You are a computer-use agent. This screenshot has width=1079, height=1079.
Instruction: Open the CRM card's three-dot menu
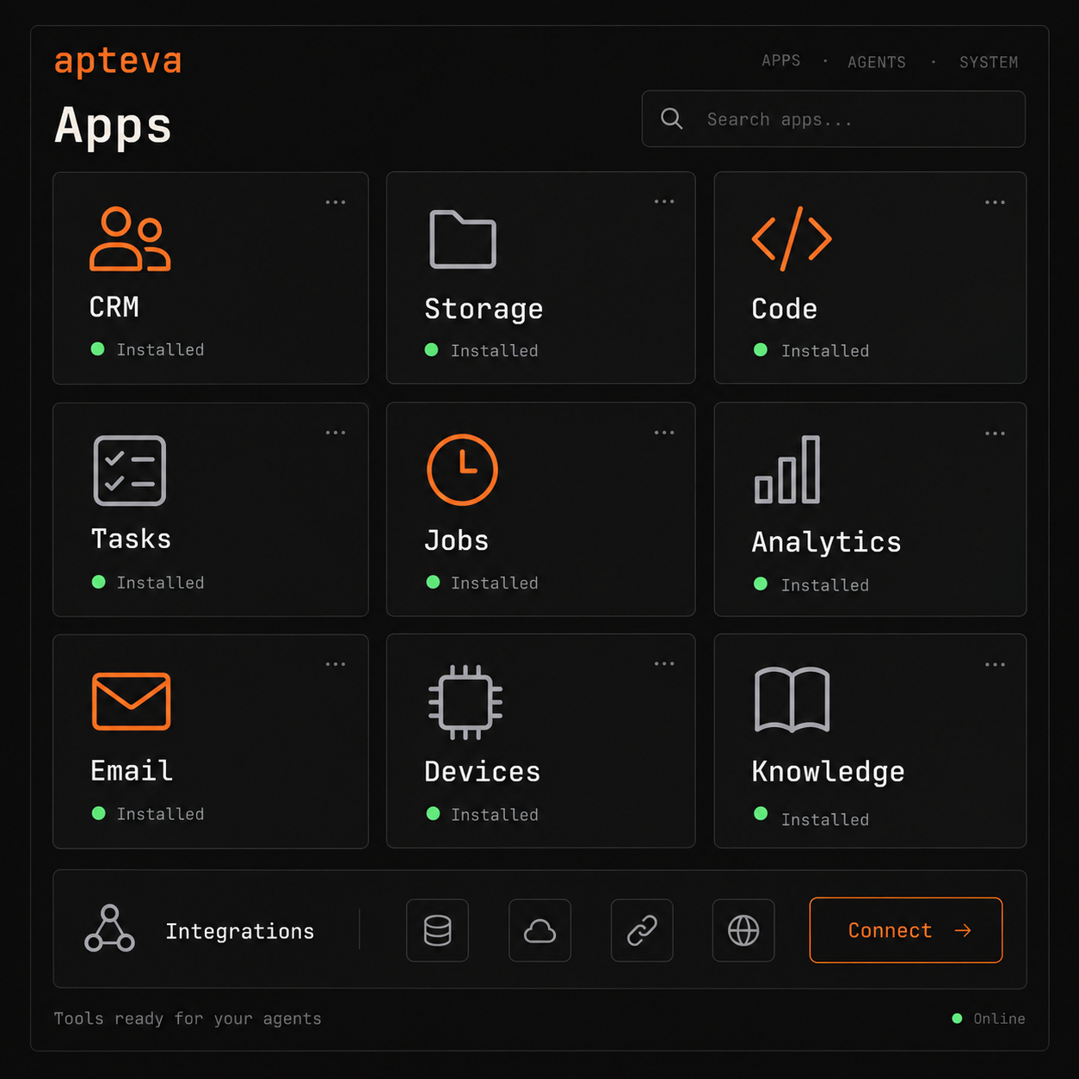pos(336,202)
